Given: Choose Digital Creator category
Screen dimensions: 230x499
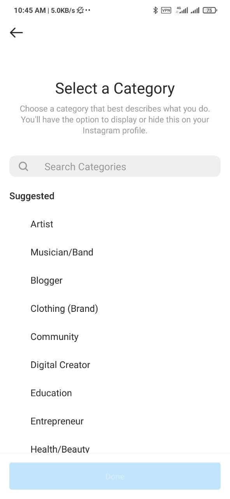Looking at the screenshot, I should 60,365.
